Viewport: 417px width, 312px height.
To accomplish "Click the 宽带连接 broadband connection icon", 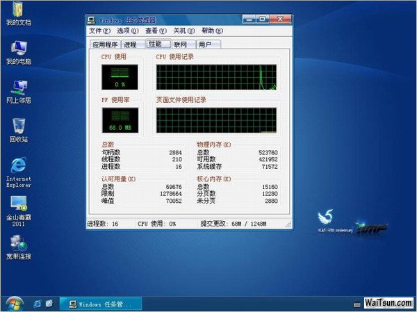I will (x=18, y=243).
